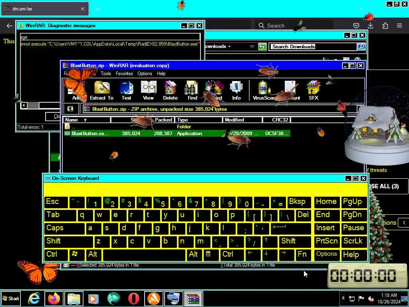Close the dro.pm/ae tab

[83, 9]
